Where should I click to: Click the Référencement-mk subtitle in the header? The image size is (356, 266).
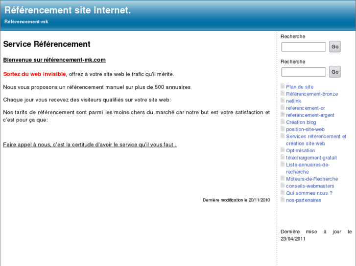[x=26, y=22]
